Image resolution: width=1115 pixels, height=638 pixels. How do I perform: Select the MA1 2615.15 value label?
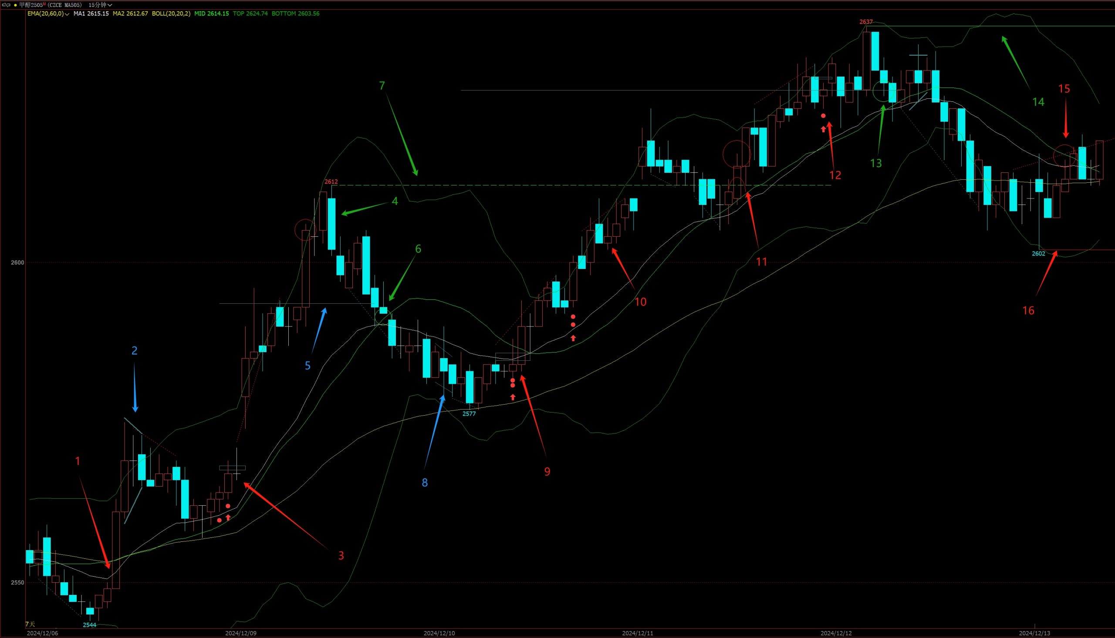click(x=91, y=13)
